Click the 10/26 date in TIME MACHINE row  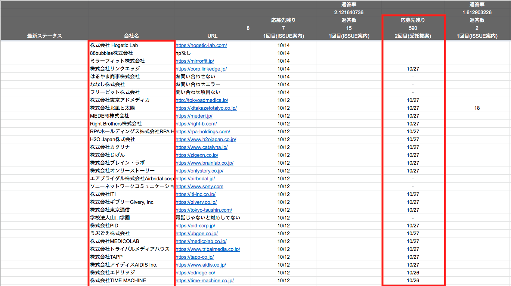[x=413, y=280]
